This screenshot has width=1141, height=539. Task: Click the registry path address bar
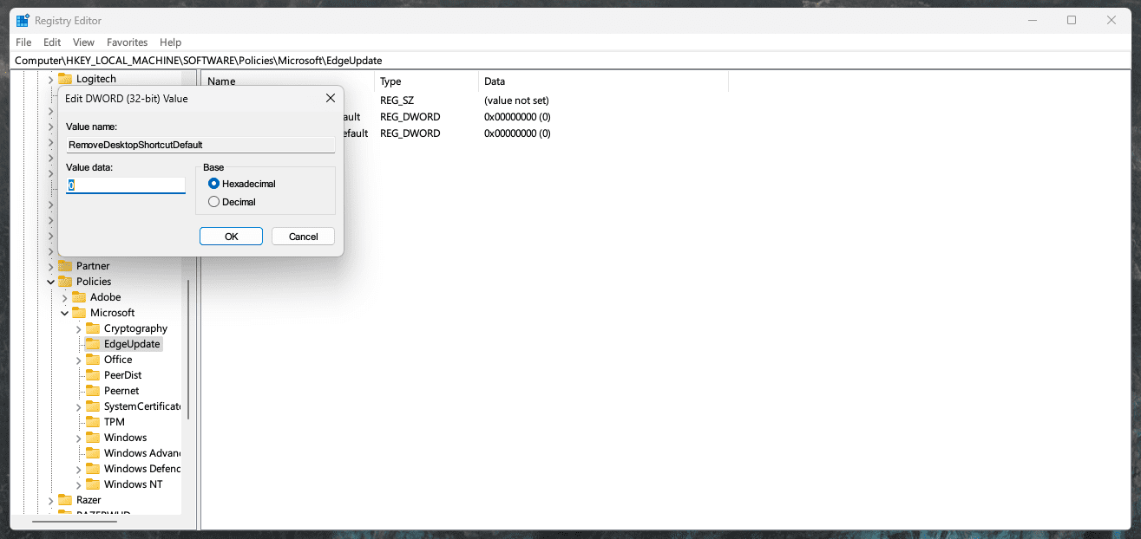pos(570,61)
